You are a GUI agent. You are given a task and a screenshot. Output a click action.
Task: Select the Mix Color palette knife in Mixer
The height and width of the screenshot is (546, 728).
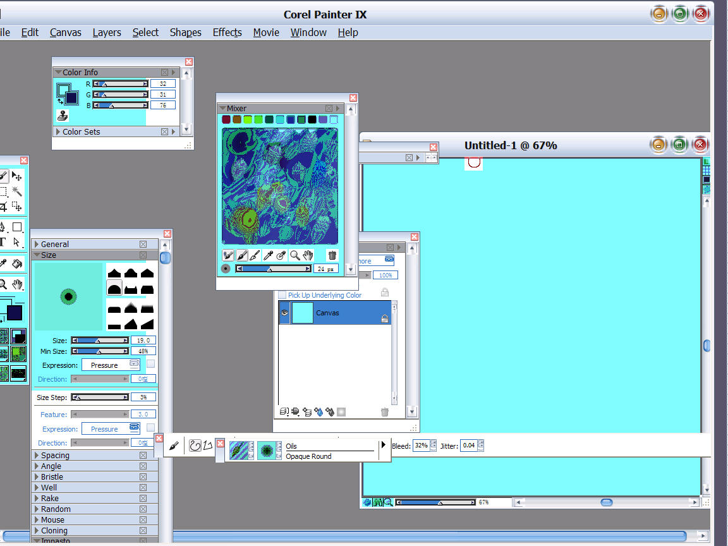(x=255, y=255)
